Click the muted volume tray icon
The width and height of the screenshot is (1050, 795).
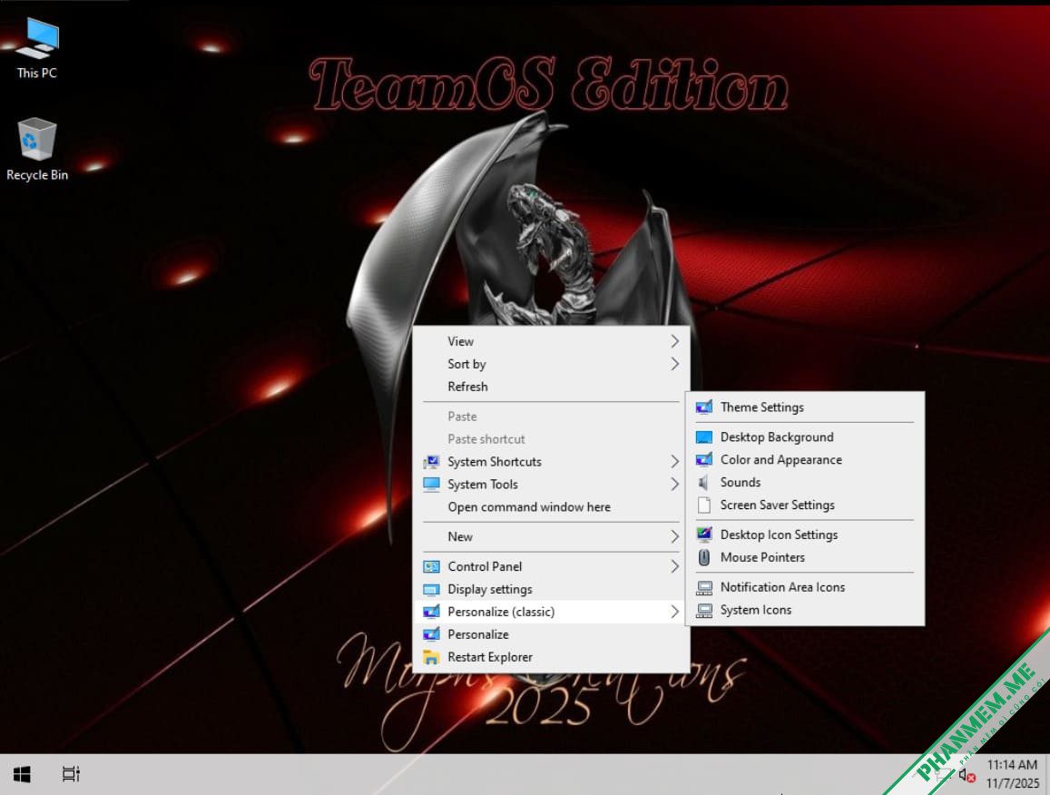(x=967, y=775)
